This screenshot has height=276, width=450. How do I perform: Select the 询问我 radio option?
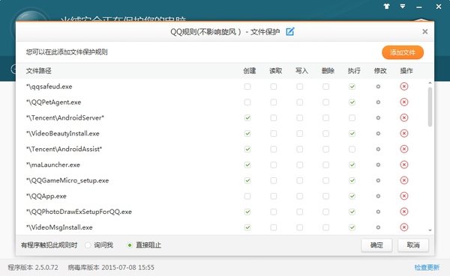tap(88, 245)
